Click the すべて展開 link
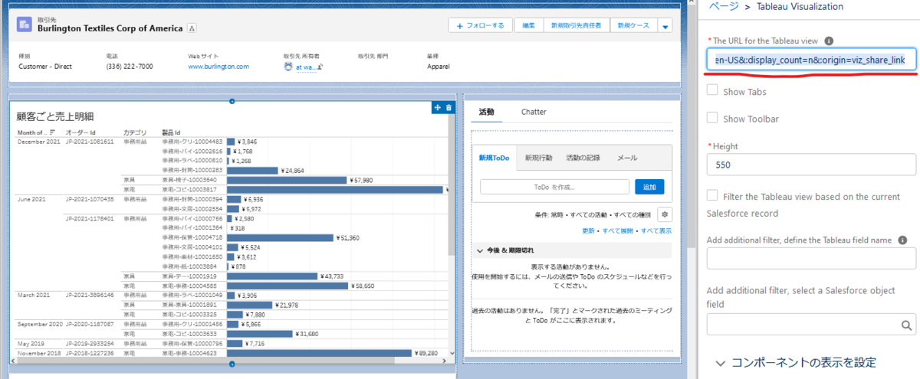Image resolution: width=920 pixels, height=379 pixels. (x=617, y=230)
